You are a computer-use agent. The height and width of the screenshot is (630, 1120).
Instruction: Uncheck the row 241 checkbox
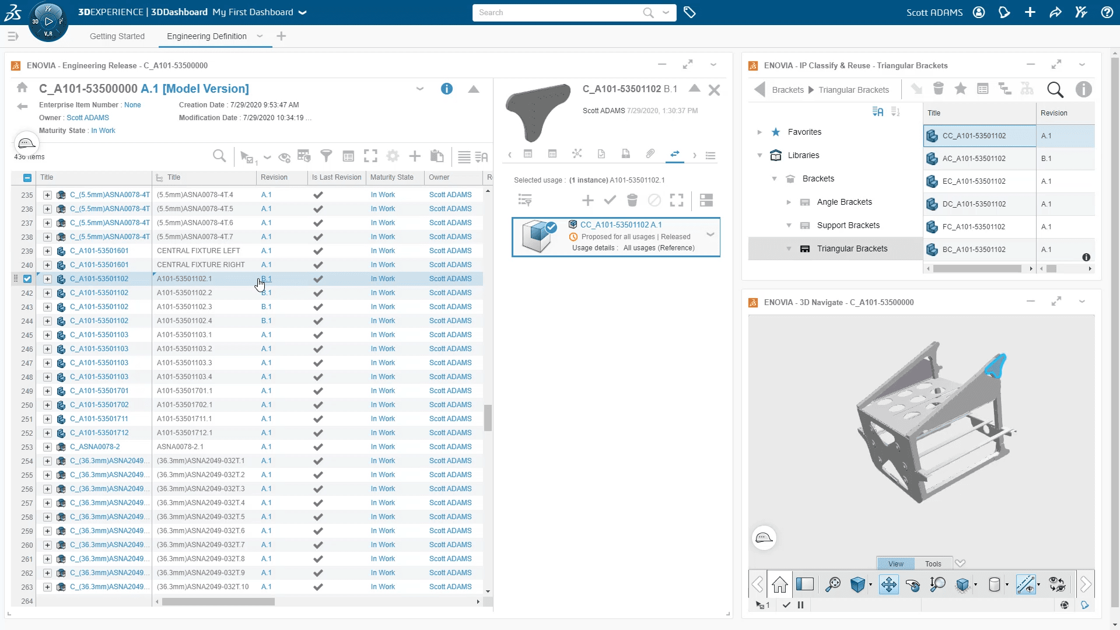click(27, 279)
